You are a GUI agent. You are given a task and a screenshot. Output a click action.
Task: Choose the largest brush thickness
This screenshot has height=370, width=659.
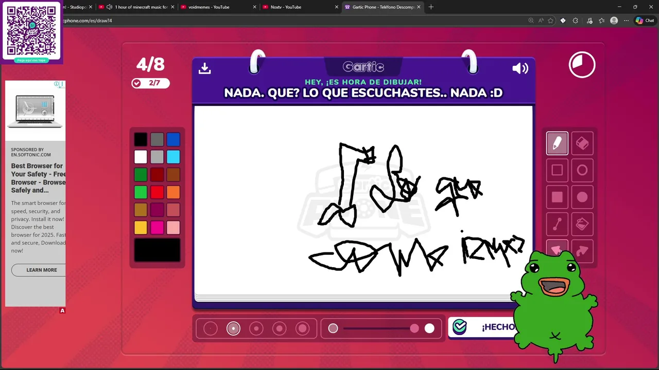pos(302,328)
